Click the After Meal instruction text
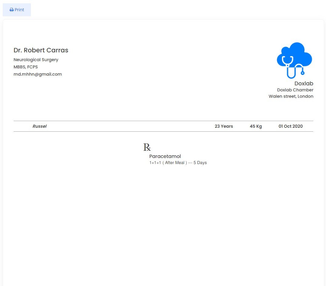The height and width of the screenshot is (286, 326). pos(175,163)
